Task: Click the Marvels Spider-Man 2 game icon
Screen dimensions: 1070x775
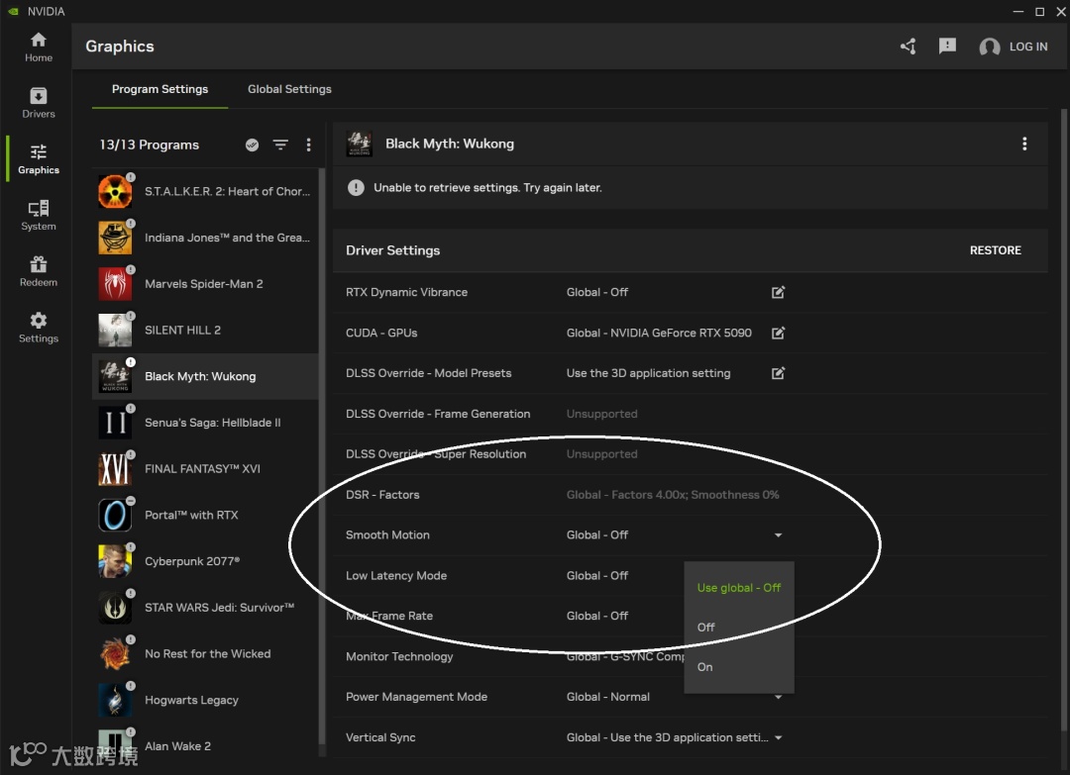Action: click(x=115, y=283)
